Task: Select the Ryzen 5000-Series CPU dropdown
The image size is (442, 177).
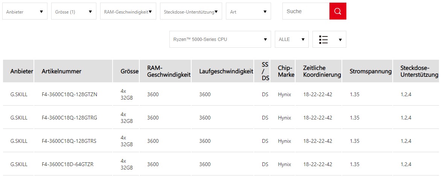Action: coord(220,39)
